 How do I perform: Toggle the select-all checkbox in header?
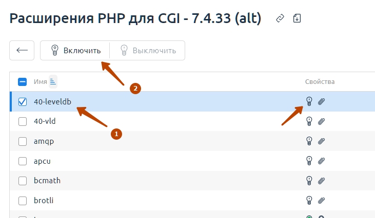(22, 82)
